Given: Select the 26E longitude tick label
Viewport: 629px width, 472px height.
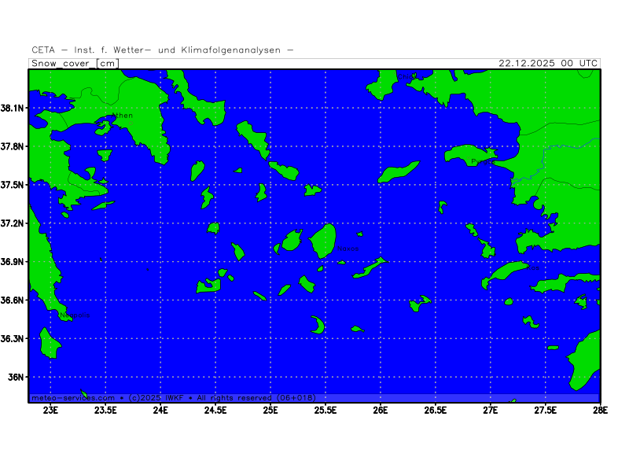Looking at the screenshot, I should click(x=381, y=410).
